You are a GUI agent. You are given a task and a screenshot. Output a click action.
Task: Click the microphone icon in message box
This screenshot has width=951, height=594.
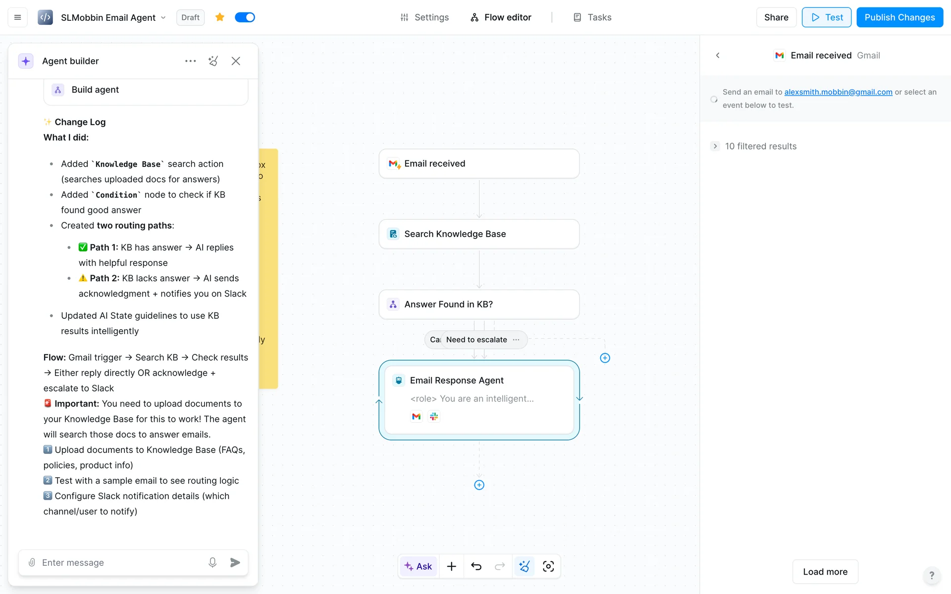coord(212,562)
